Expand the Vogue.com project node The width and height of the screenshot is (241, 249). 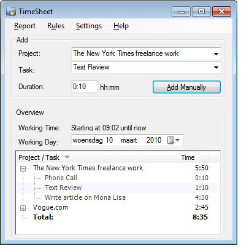[x=23, y=208]
